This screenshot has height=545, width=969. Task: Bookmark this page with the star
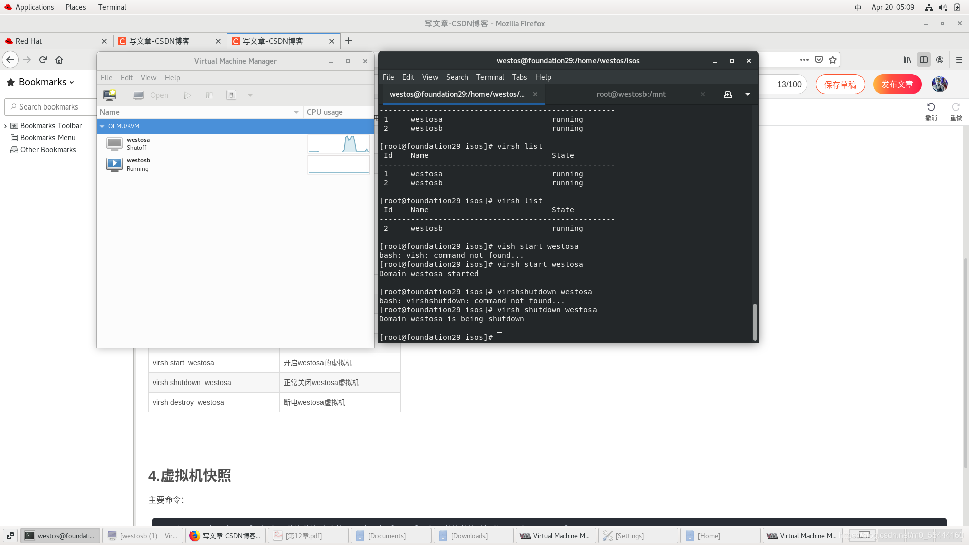click(x=833, y=60)
